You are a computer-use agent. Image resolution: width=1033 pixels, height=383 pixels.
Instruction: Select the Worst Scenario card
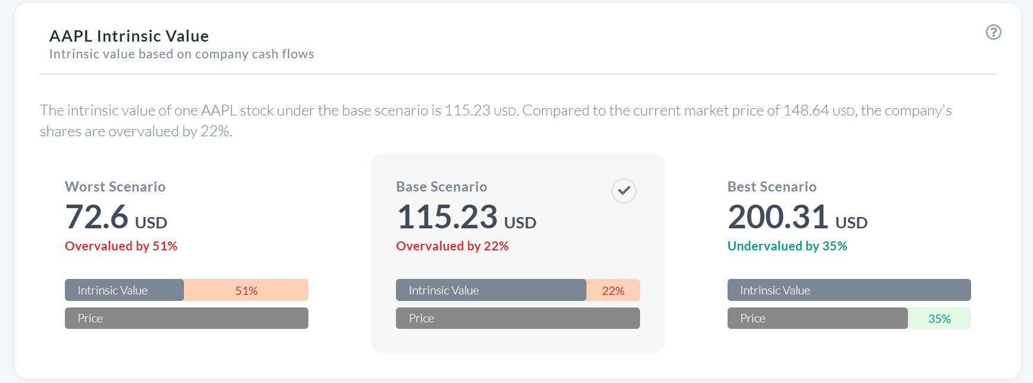click(186, 254)
